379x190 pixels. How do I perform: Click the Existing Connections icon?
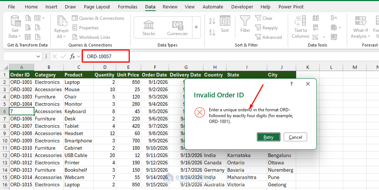tap(37, 37)
